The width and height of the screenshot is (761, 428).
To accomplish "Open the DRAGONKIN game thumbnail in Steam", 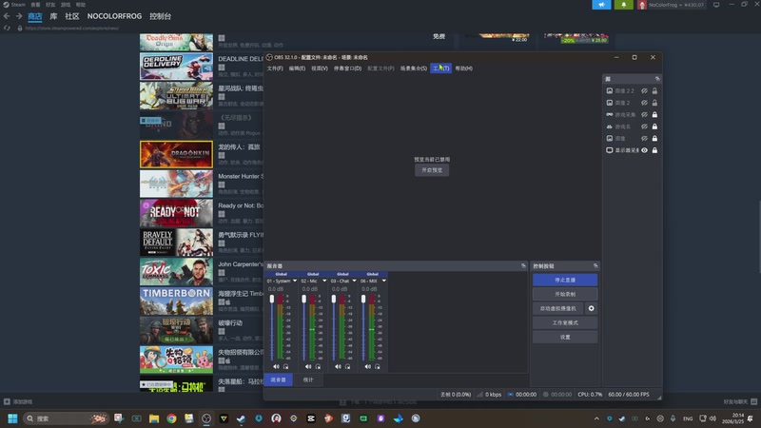I will pyautogui.click(x=176, y=155).
